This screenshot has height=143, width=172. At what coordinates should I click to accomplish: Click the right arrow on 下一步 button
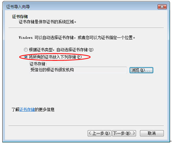coord(134,133)
